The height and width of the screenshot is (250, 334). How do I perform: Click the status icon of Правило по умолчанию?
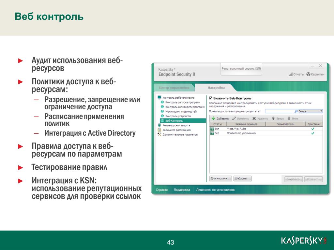(x=212, y=133)
